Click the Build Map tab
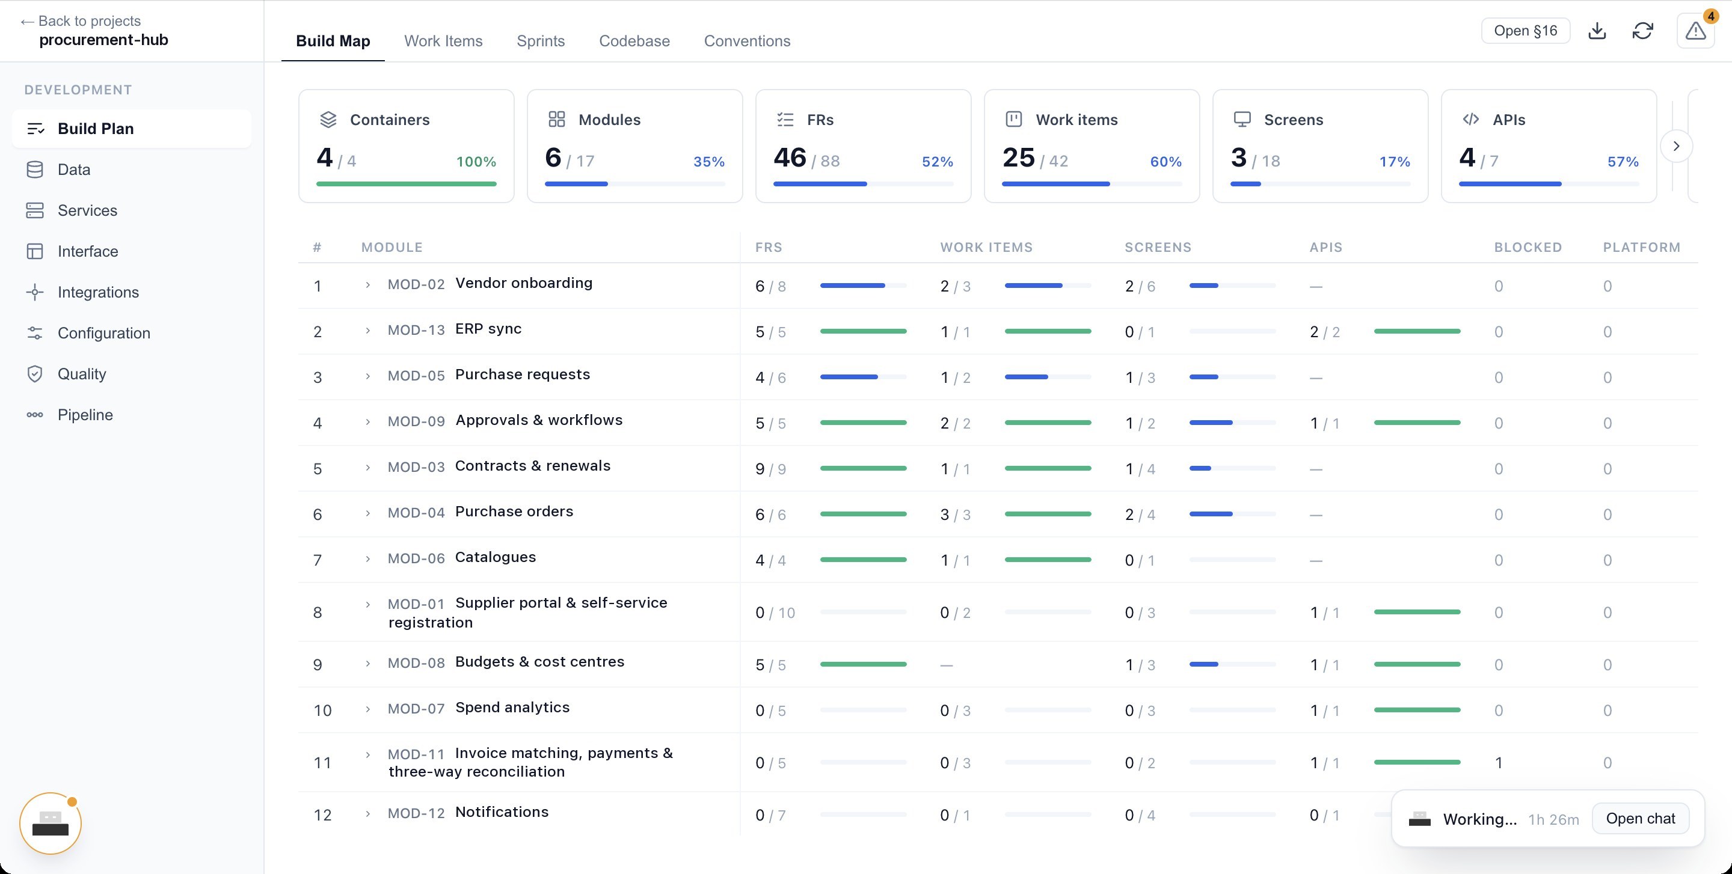Viewport: 1732px width, 874px height. (x=333, y=41)
